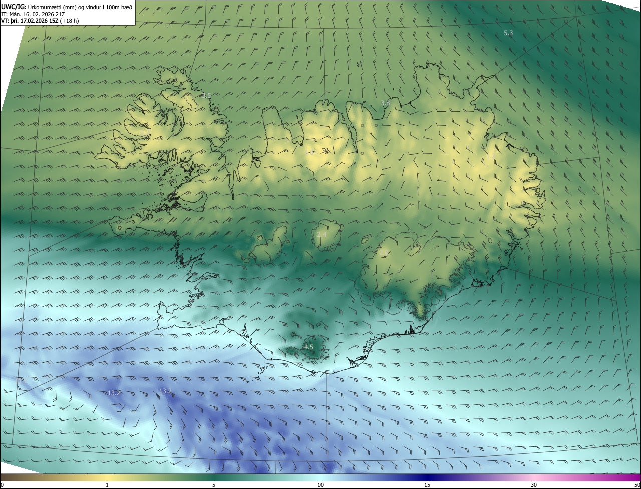Click the map title 'Úrkomumætti (mm) og vindur í 100m hæð'
The image size is (641, 489).
click(x=79, y=7)
